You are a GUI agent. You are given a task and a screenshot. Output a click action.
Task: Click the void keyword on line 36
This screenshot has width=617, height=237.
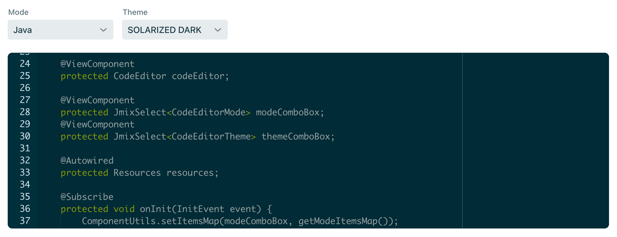point(124,209)
